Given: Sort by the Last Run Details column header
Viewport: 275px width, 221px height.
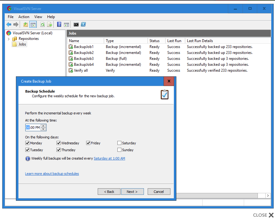Looking at the screenshot, I should pos(228,41).
